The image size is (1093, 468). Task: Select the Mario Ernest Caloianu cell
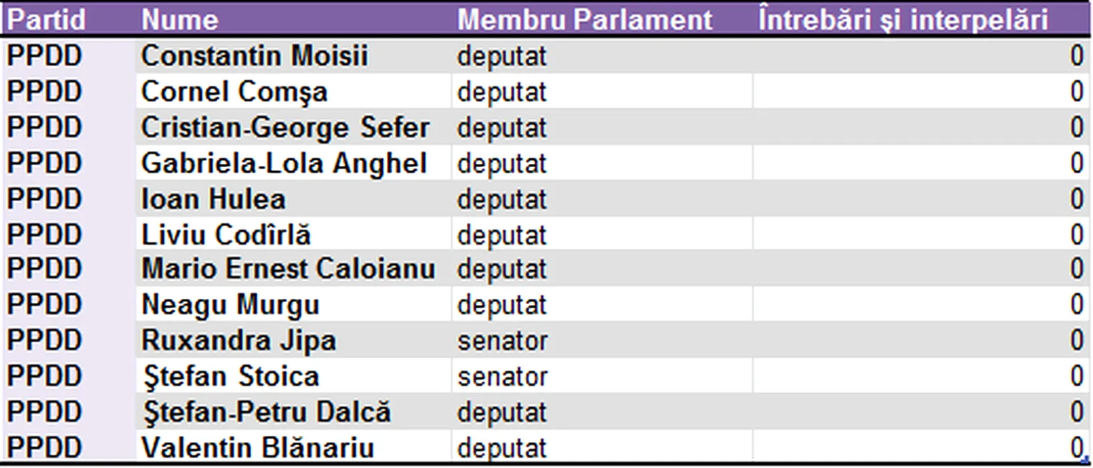[288, 269]
